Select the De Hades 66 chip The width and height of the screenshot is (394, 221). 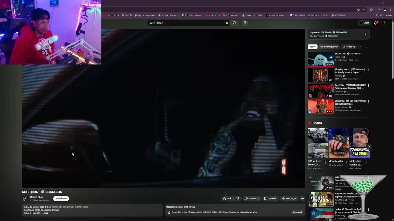pyautogui.click(x=348, y=47)
